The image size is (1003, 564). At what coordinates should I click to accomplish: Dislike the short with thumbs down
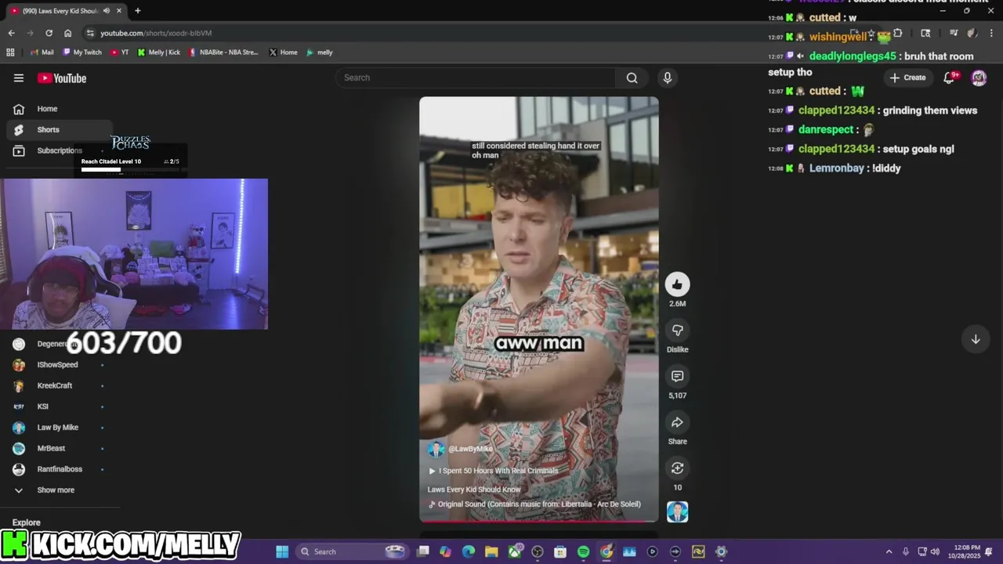coord(678,331)
